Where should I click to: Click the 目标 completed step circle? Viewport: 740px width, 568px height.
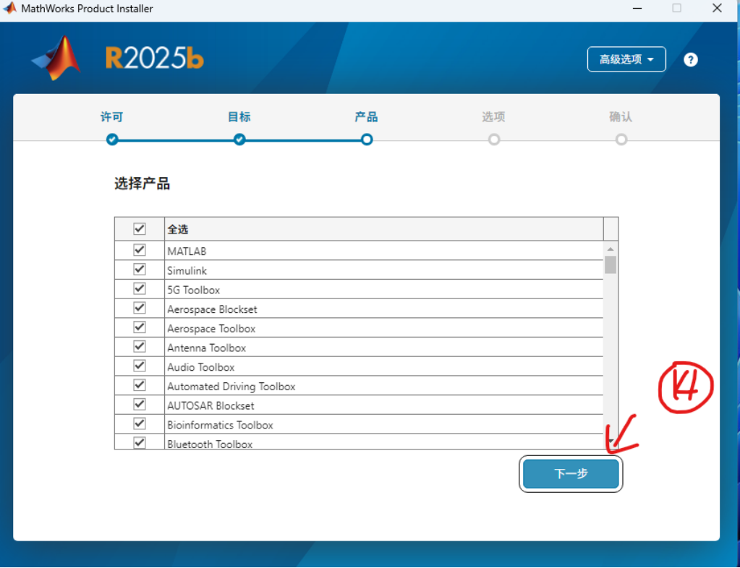click(239, 139)
